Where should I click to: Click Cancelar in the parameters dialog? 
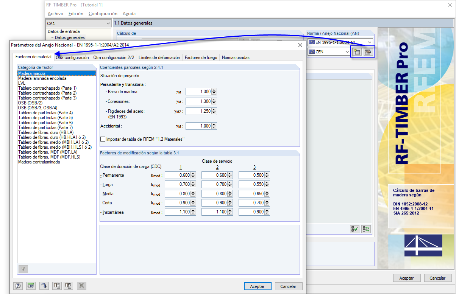click(x=289, y=286)
